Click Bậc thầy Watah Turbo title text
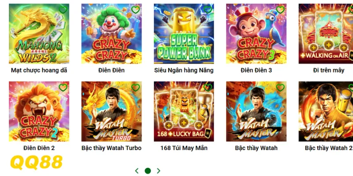Viewport: 353px width, 176px height. click(112, 148)
